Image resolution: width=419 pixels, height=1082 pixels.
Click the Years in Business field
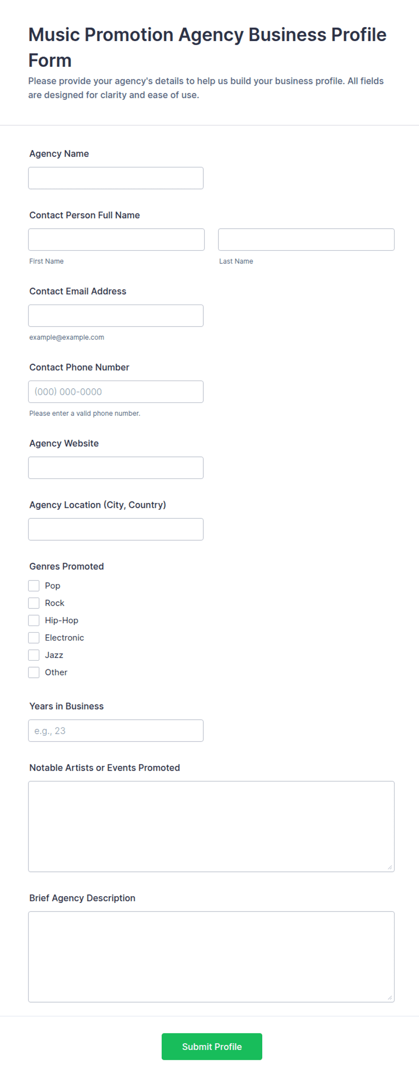click(x=116, y=731)
